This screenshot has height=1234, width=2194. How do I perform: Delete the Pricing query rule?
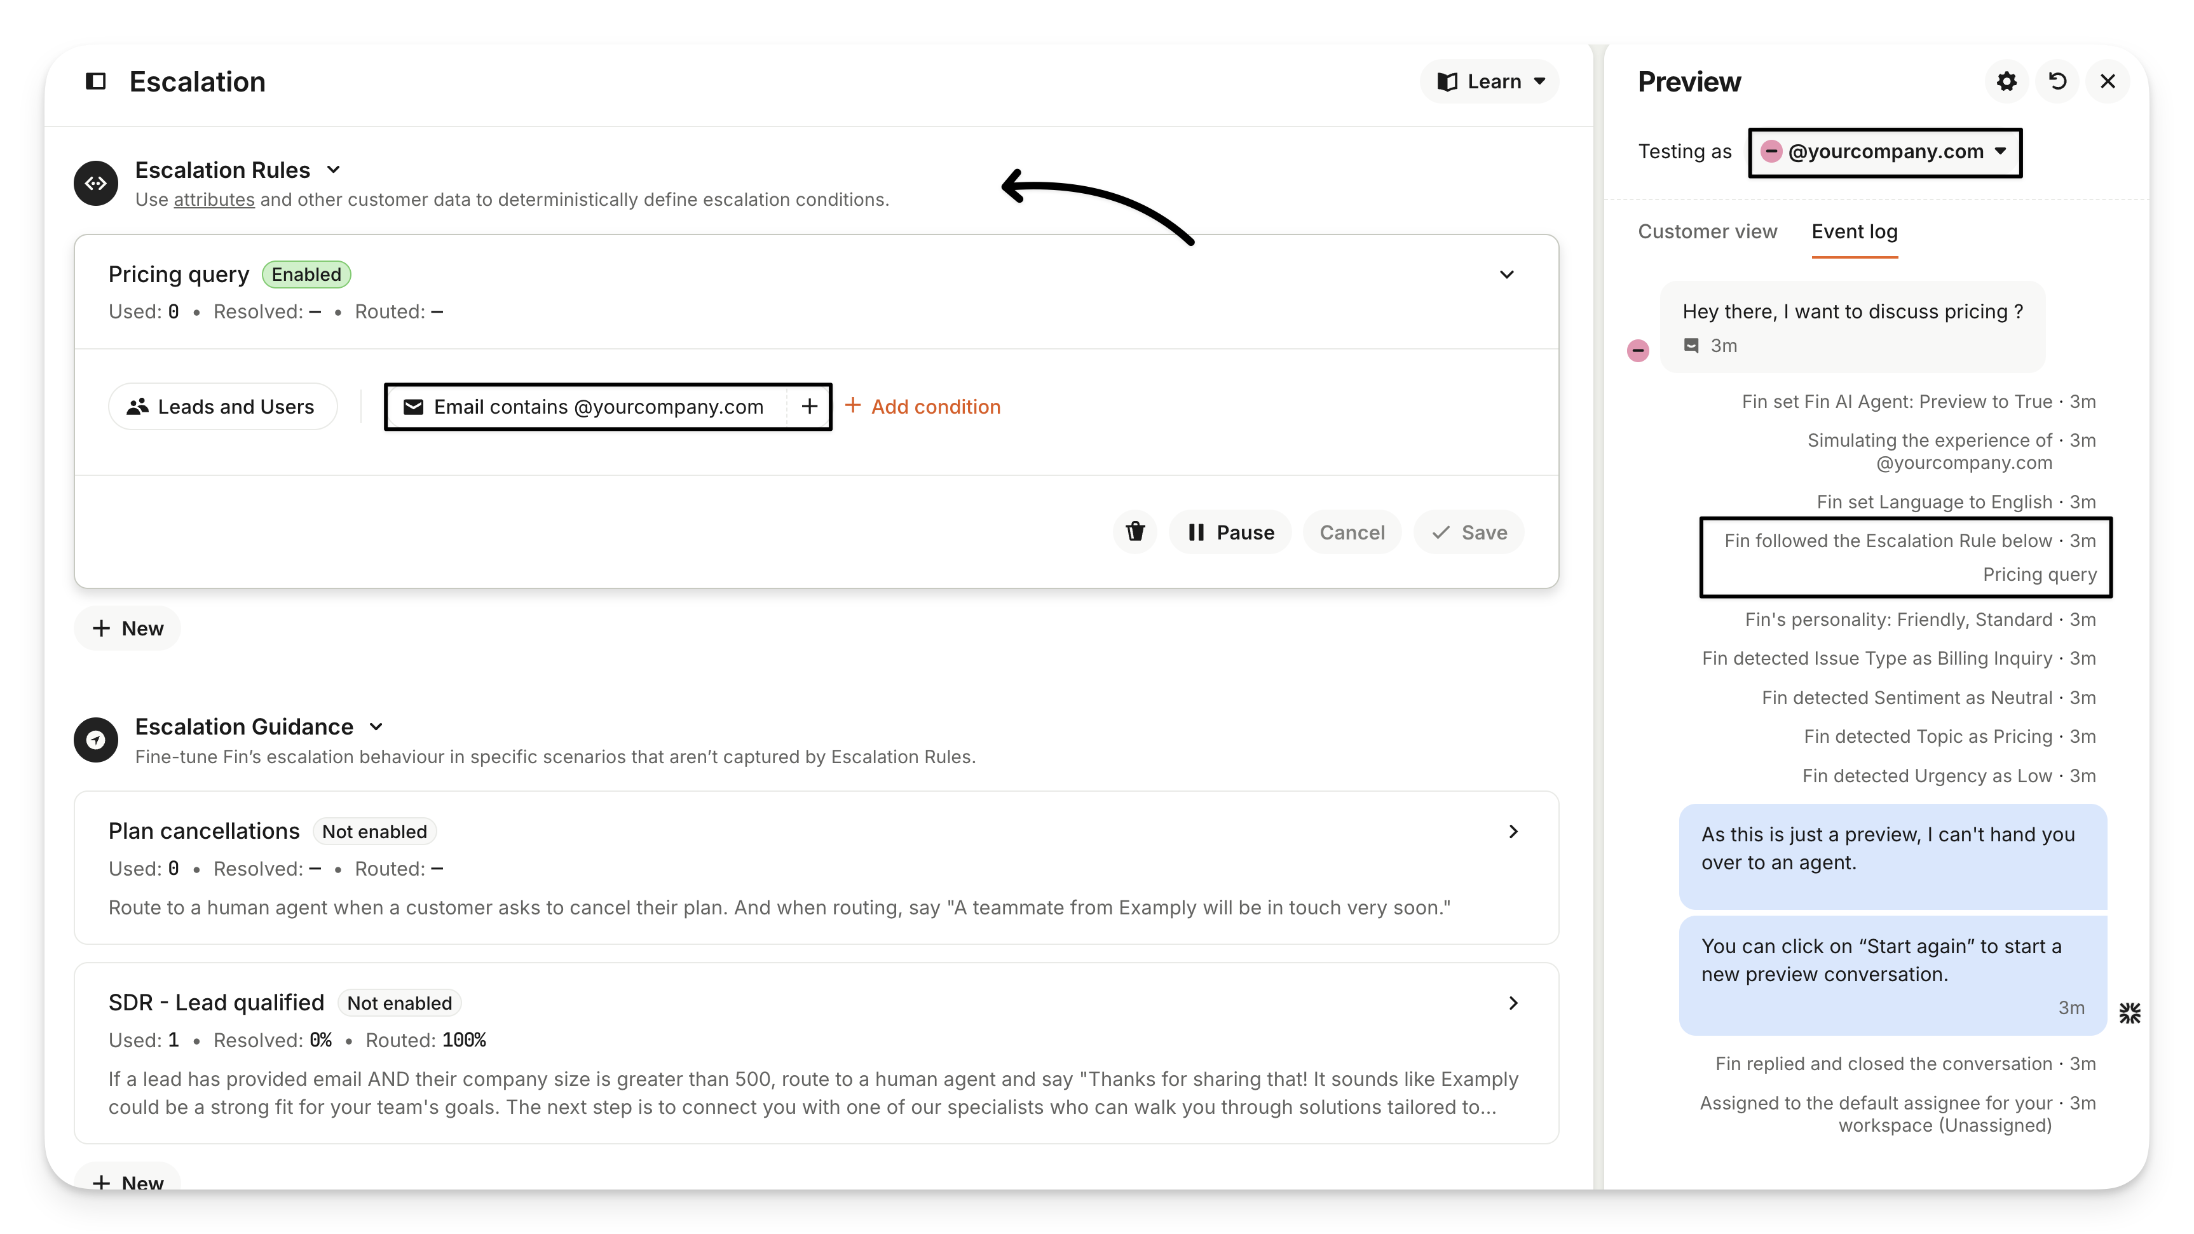1134,532
